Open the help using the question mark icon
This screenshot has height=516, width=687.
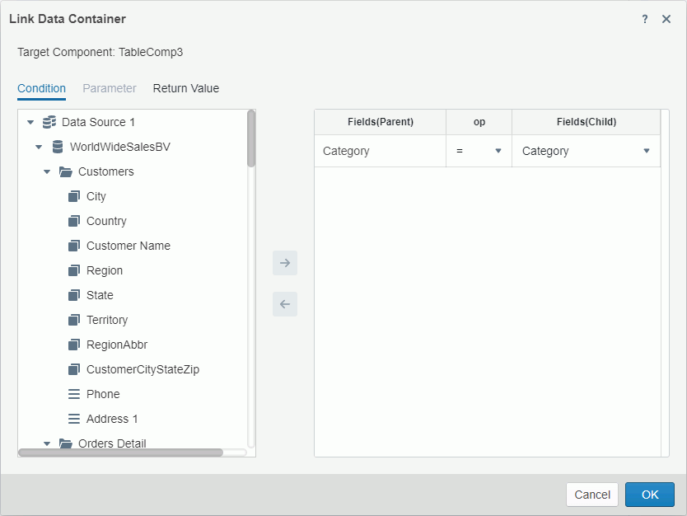coord(644,18)
